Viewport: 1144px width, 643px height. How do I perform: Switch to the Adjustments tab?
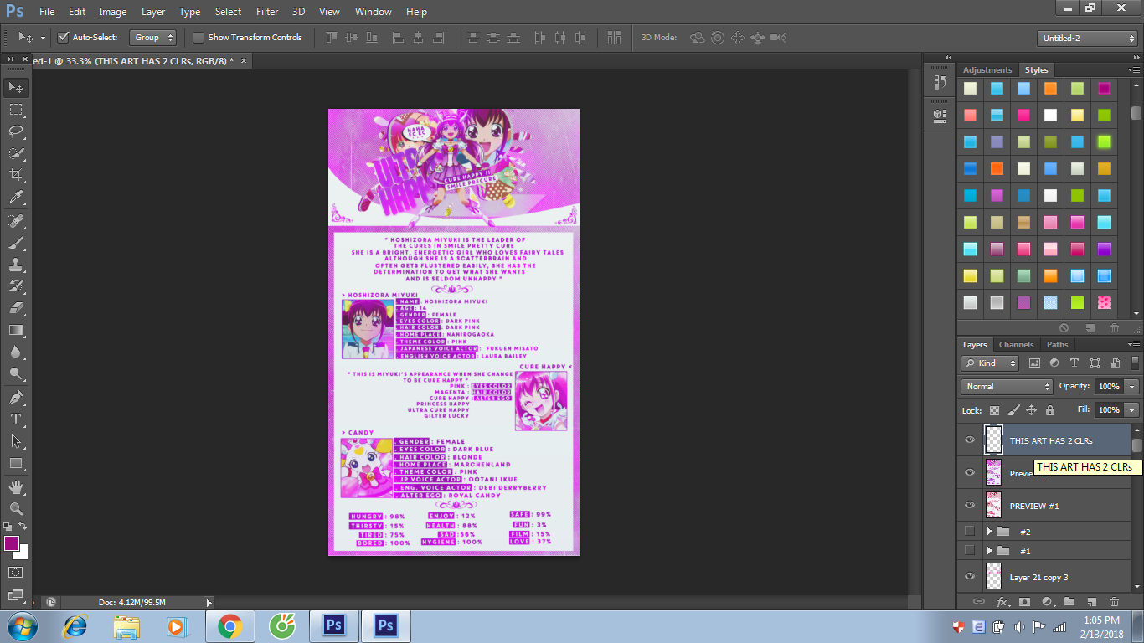tap(987, 70)
